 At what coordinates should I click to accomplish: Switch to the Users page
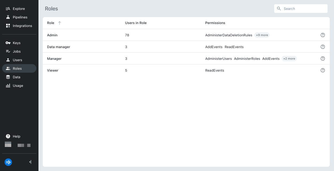19,60
